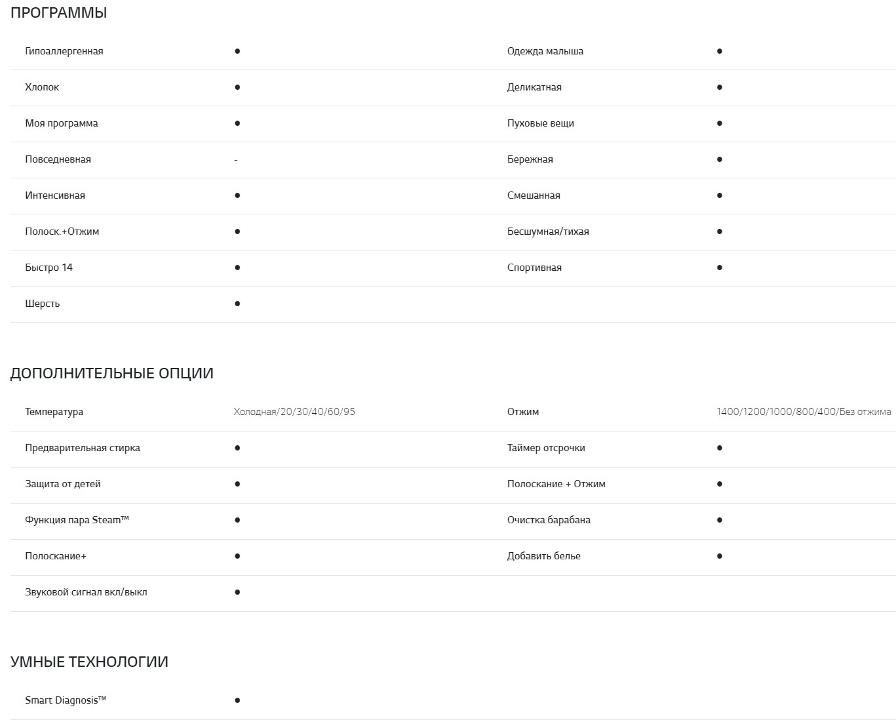The width and height of the screenshot is (896, 720).
Task: Click the ПРОГРАММЫ section heading
Action: [59, 13]
